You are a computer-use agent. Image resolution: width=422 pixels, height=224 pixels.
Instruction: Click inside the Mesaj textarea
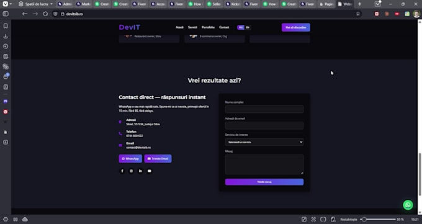coord(264,164)
